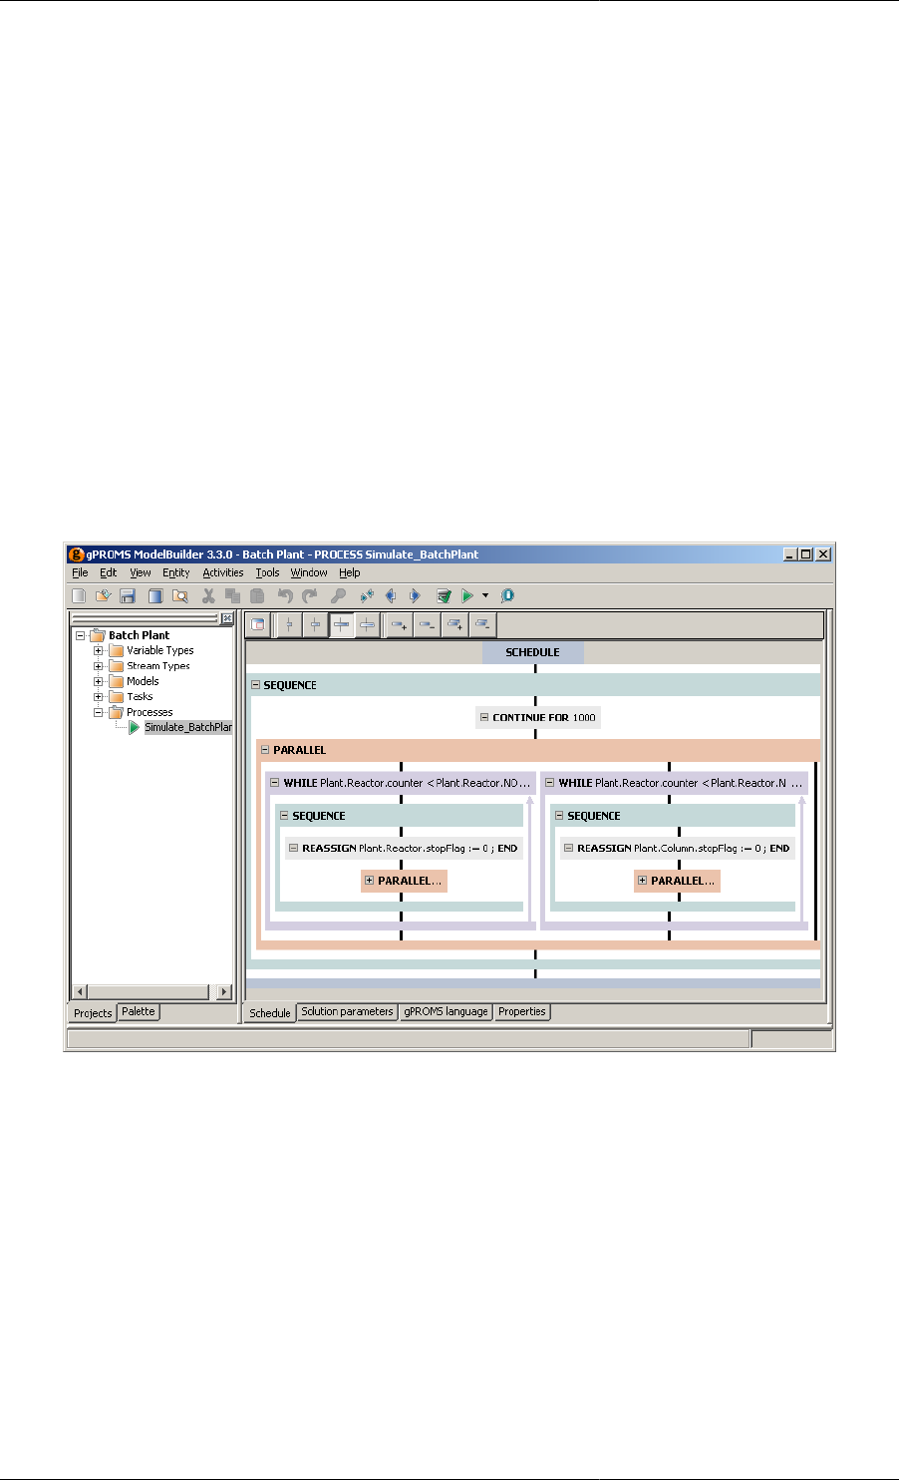Open the Solution parameters tab

tap(347, 1011)
